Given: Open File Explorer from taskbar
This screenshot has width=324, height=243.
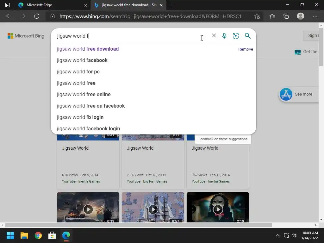Looking at the screenshot, I should 24,235.
